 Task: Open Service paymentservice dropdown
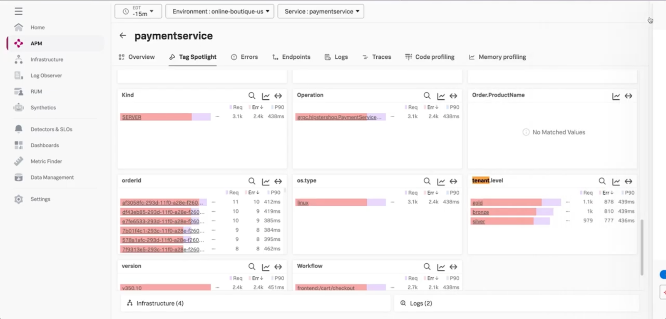tap(321, 11)
